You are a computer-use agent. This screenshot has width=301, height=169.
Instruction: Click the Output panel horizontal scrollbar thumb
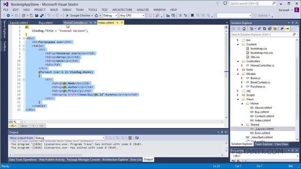pyautogui.click(x=47, y=155)
